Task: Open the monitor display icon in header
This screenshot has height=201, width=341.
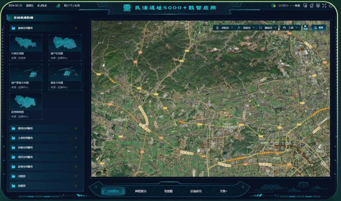Action: pos(318,6)
